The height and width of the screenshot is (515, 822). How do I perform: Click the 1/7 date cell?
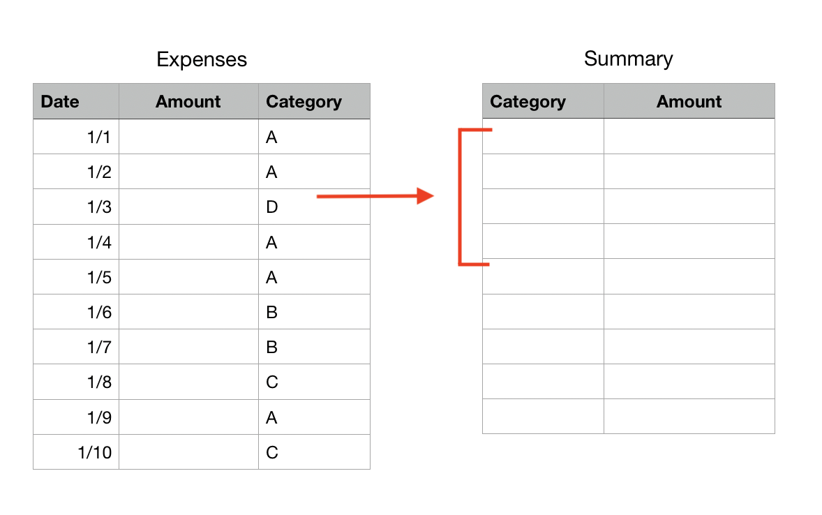(x=75, y=347)
